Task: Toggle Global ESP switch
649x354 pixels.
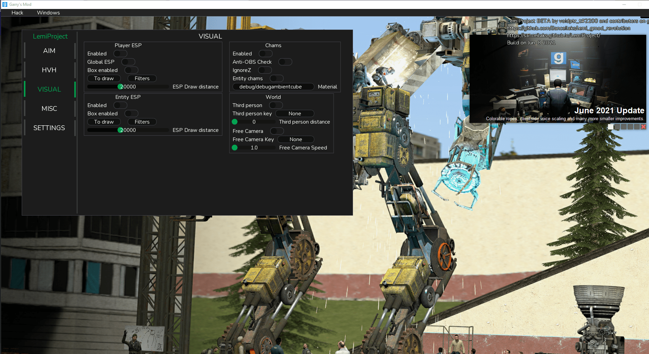Action: (128, 62)
